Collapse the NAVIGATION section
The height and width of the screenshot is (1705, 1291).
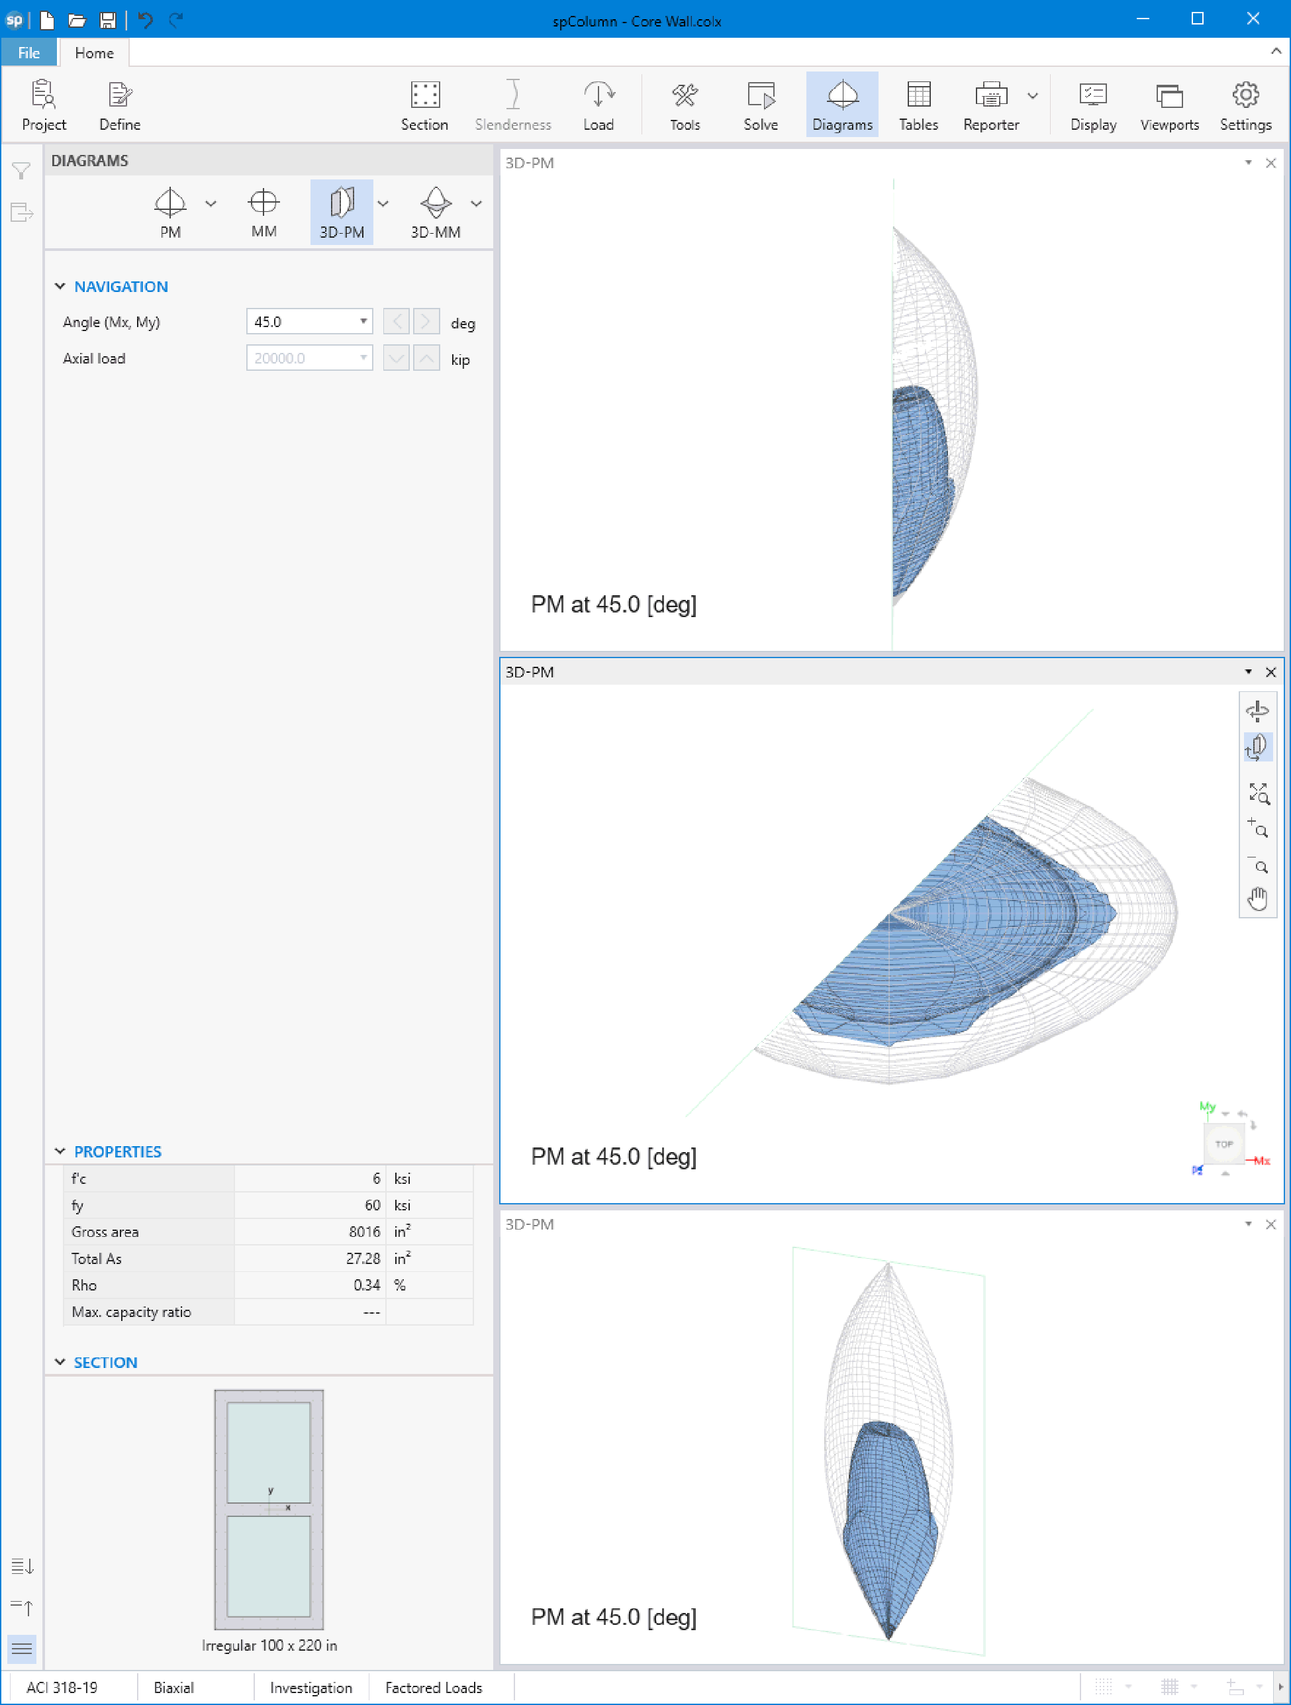[x=60, y=286]
